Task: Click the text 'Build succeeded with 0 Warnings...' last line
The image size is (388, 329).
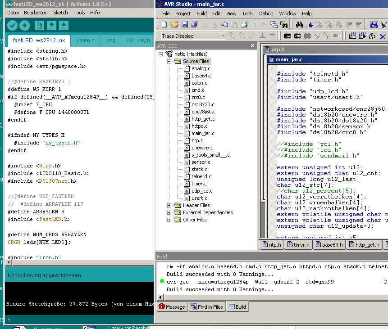Action: 220,289
